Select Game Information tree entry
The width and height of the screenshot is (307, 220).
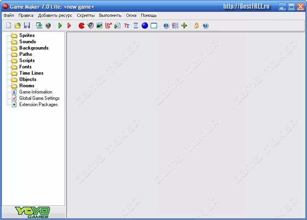pyautogui.click(x=36, y=92)
